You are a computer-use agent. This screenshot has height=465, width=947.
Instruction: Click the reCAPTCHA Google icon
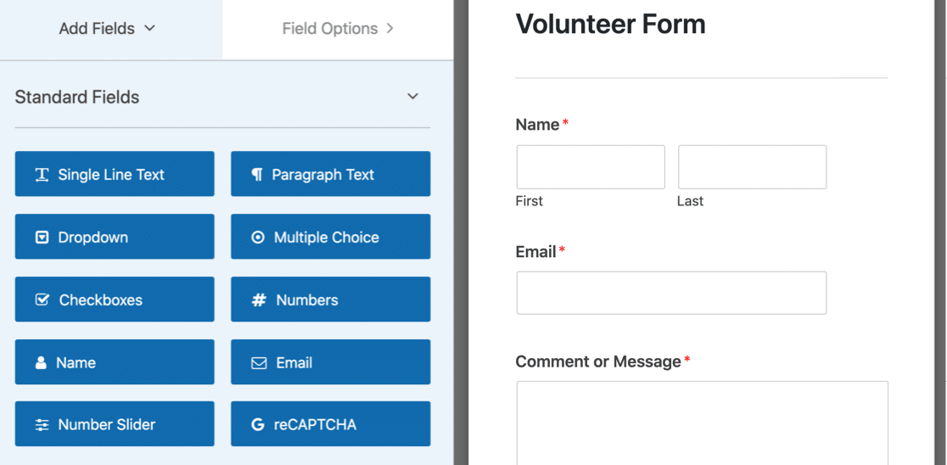pos(258,424)
